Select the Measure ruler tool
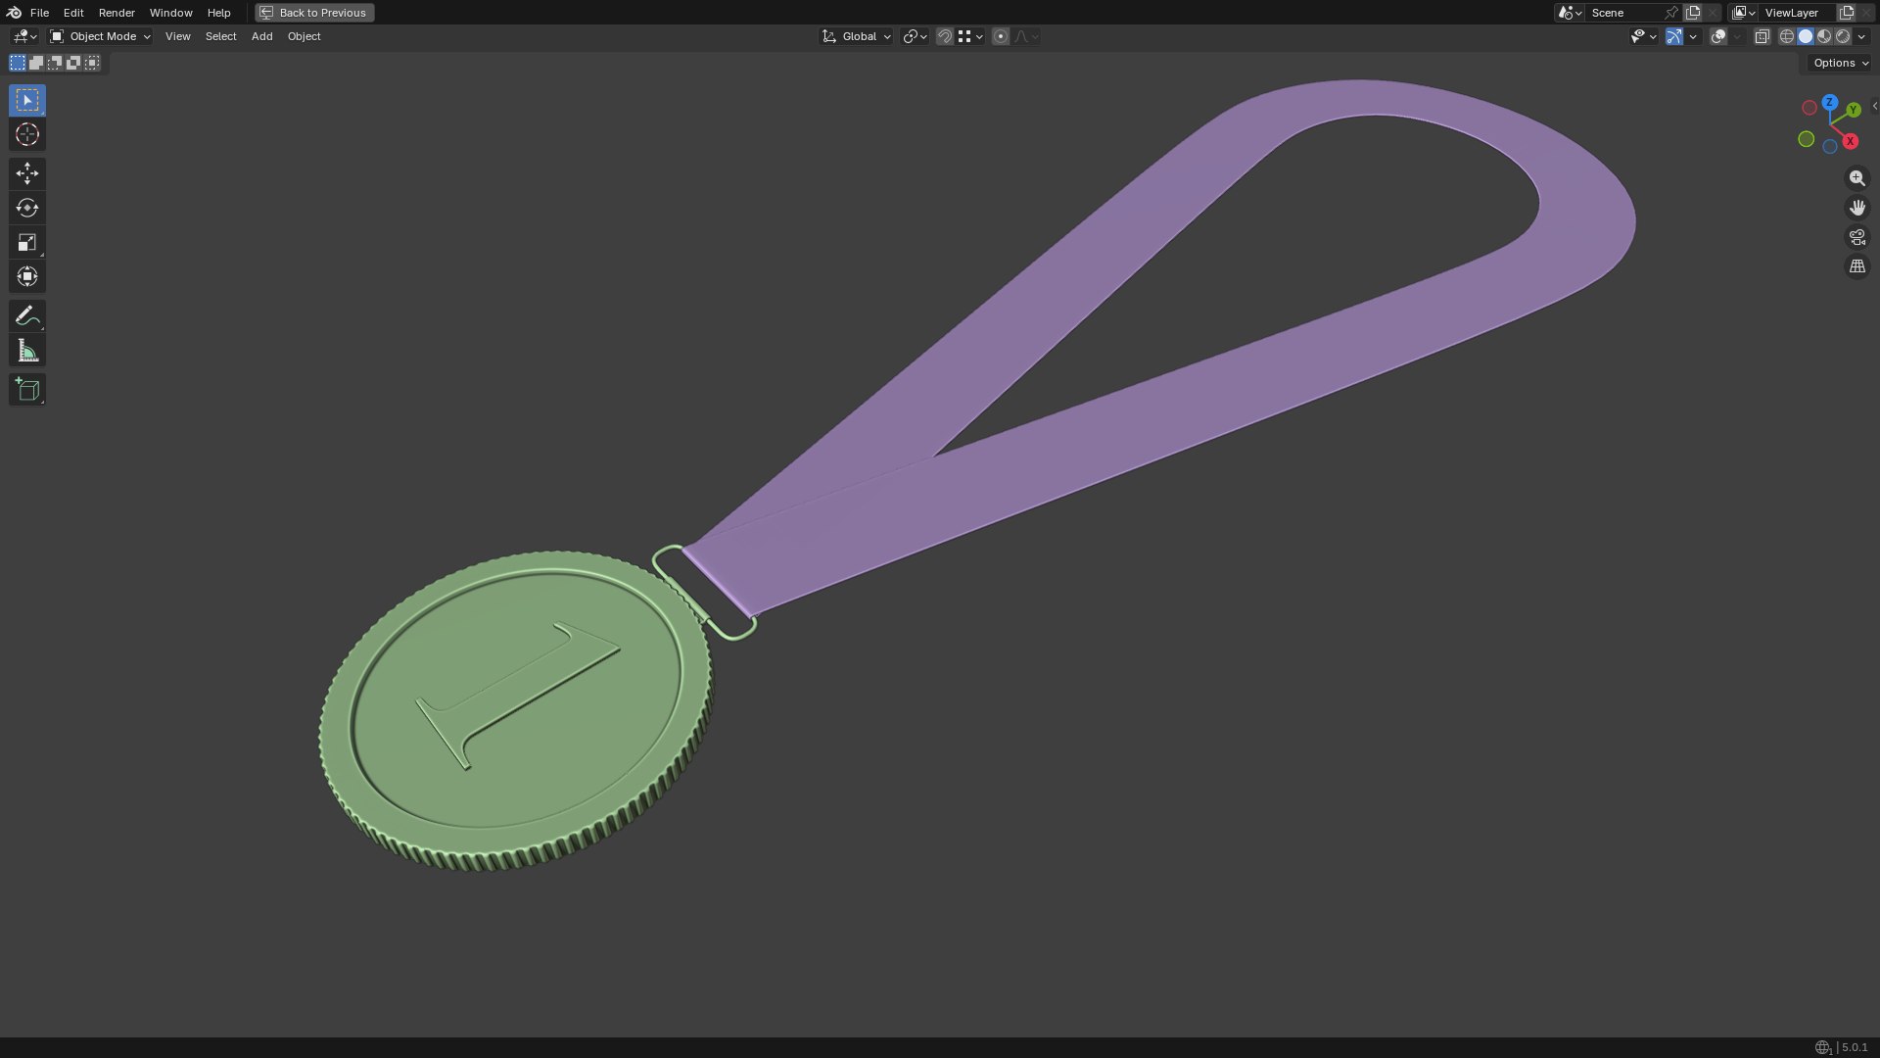Image resolution: width=1880 pixels, height=1058 pixels. (27, 350)
